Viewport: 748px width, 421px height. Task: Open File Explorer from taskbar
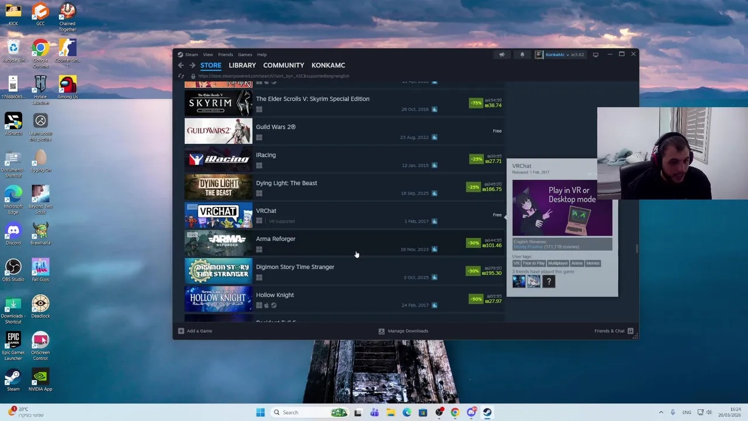click(390, 412)
